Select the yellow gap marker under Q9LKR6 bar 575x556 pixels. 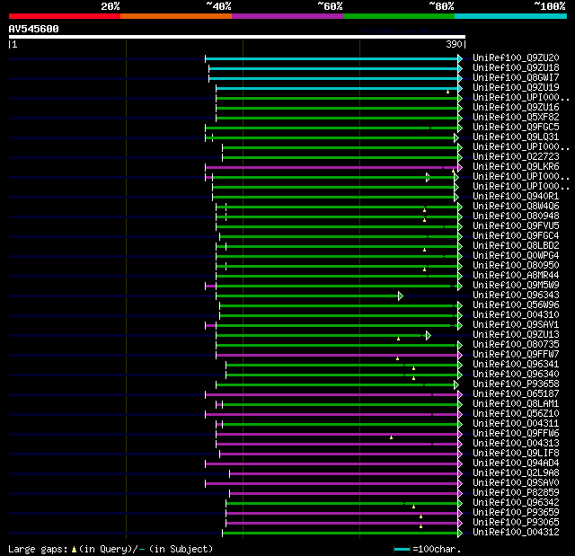(453, 171)
